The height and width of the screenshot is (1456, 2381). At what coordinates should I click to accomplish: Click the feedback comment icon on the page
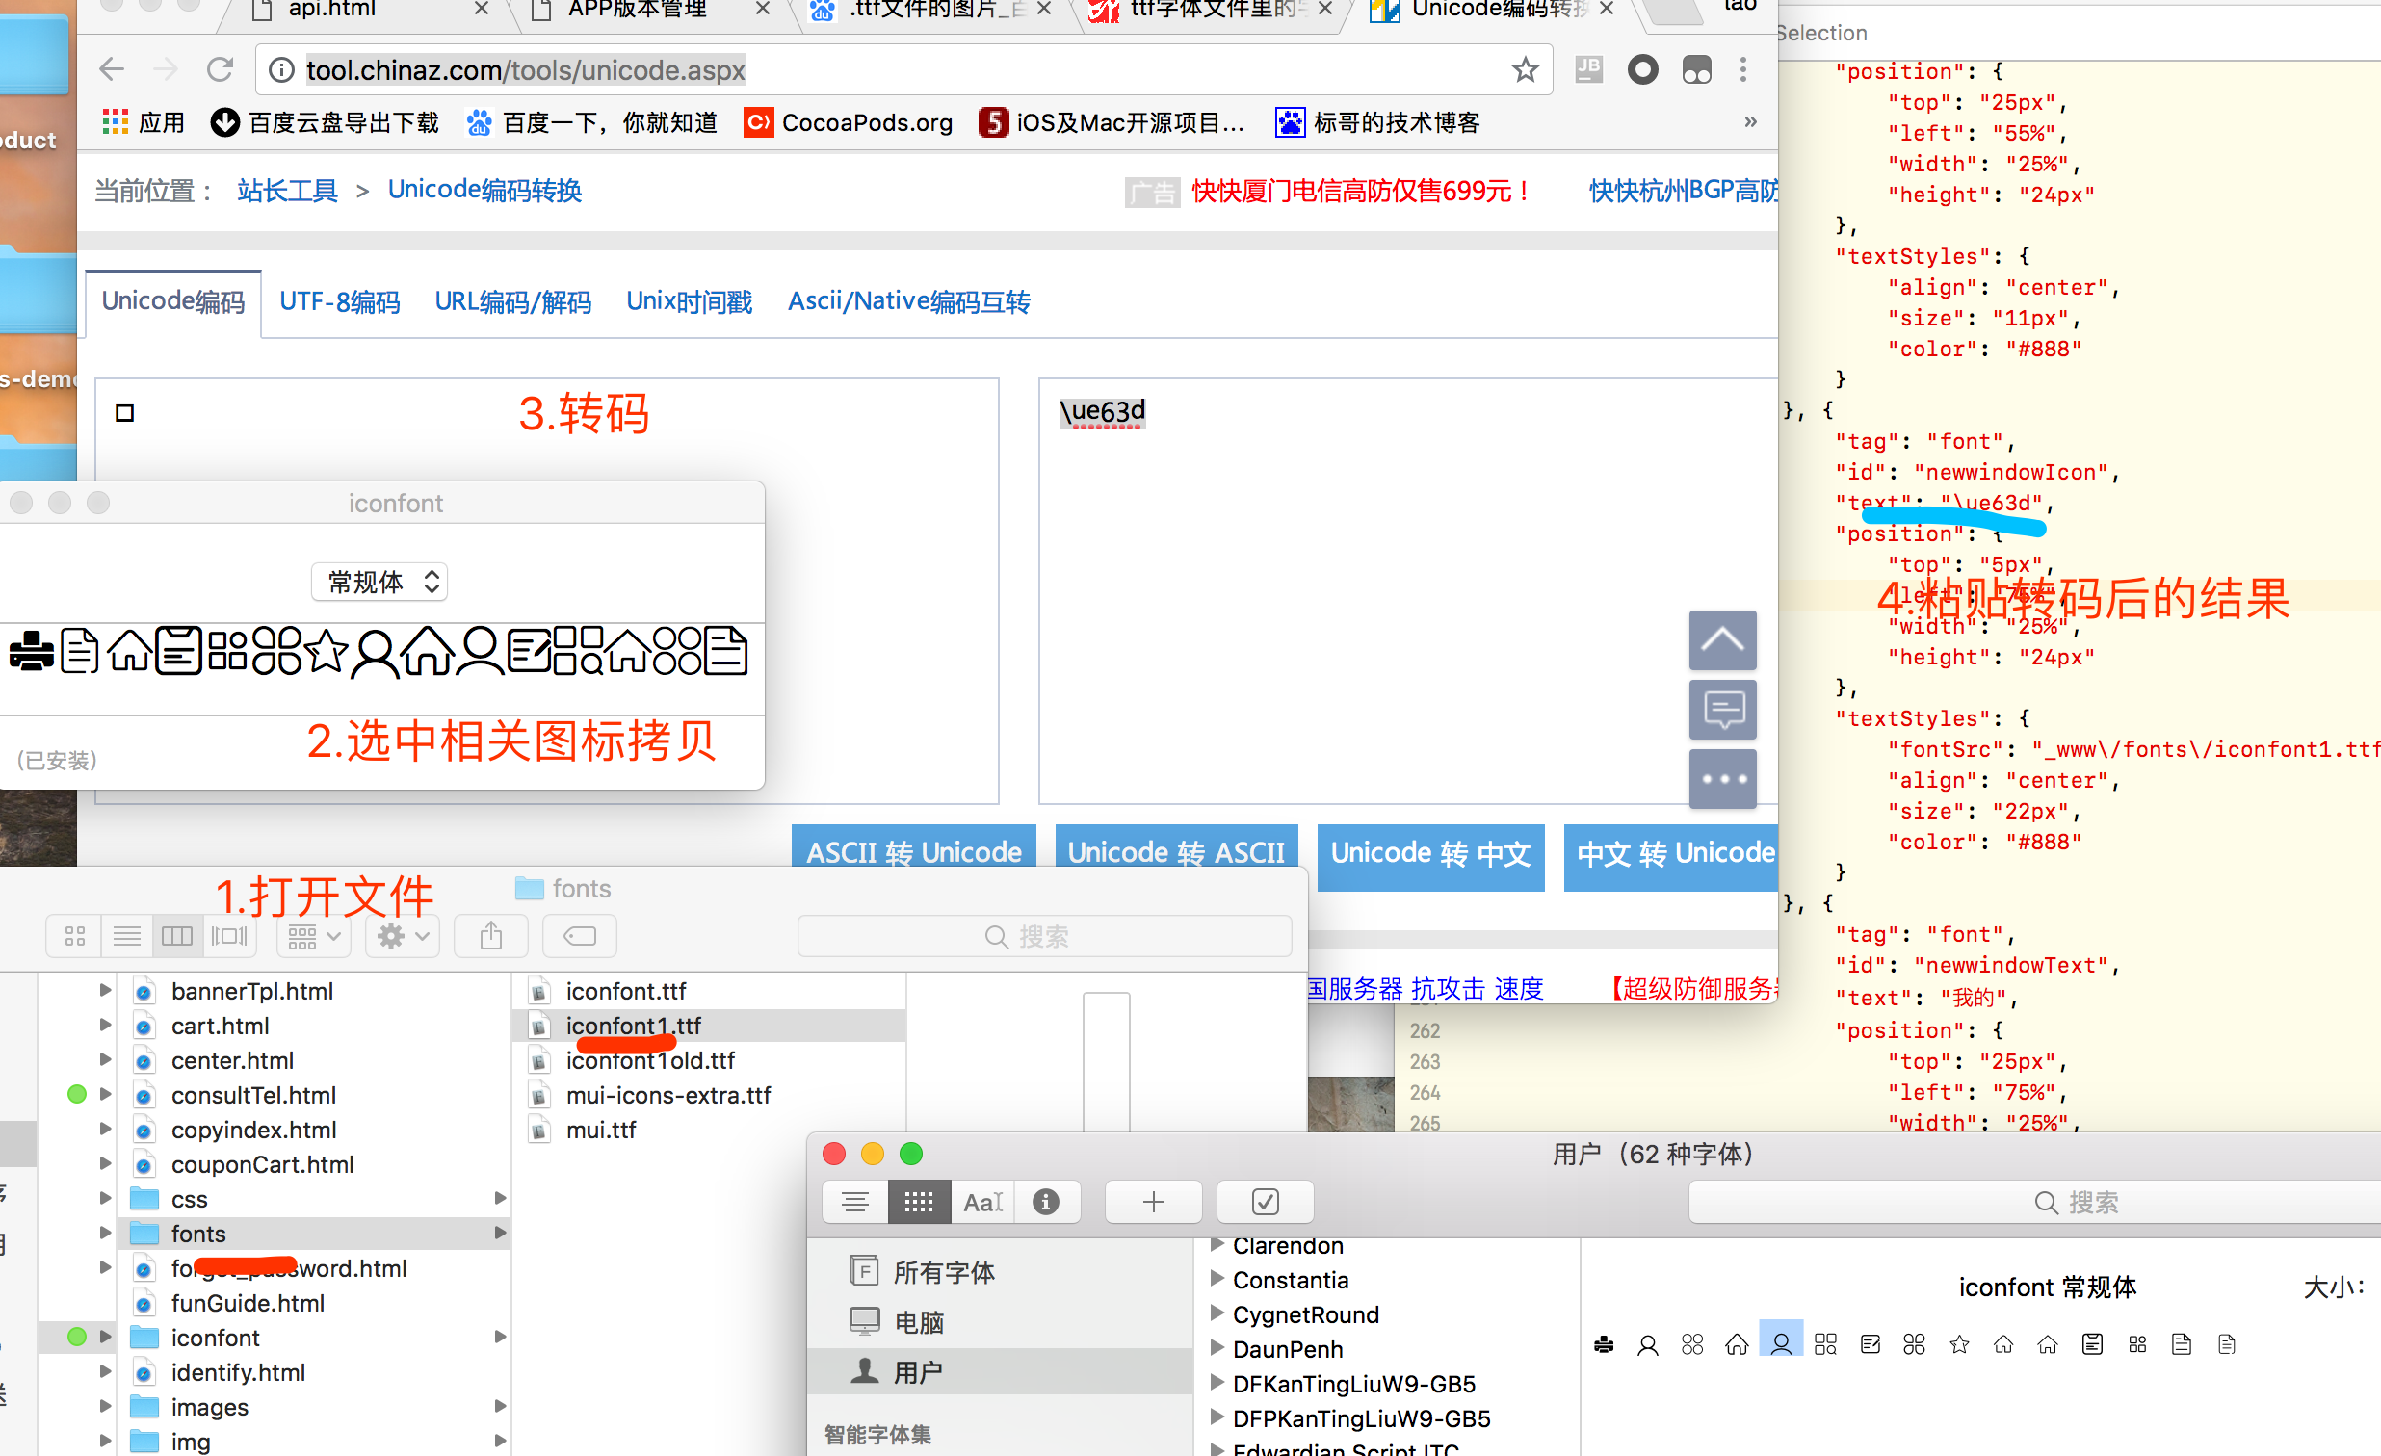tap(1722, 709)
